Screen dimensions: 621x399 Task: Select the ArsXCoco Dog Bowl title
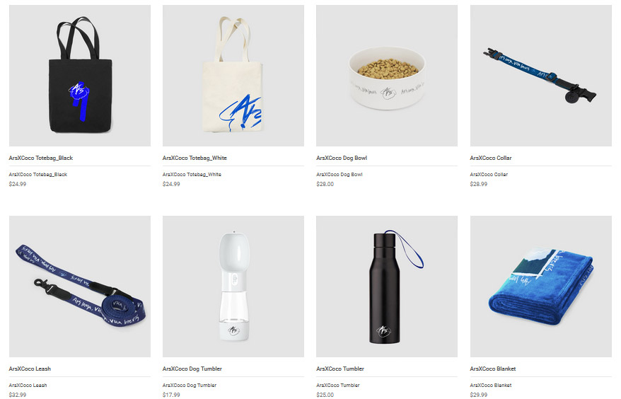[342, 158]
